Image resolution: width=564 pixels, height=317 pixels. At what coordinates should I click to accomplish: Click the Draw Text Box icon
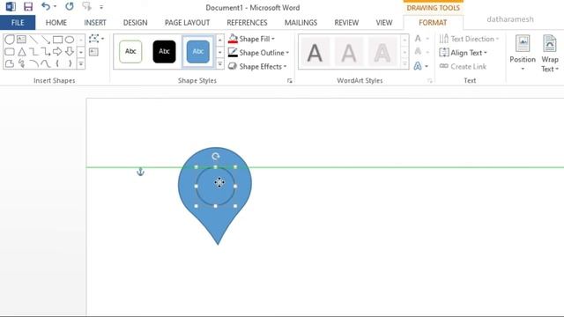pos(93,52)
